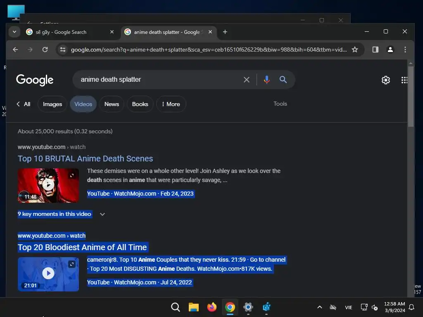The height and width of the screenshot is (317, 423).
Task: Clear the search box with X
Action: tap(246, 80)
